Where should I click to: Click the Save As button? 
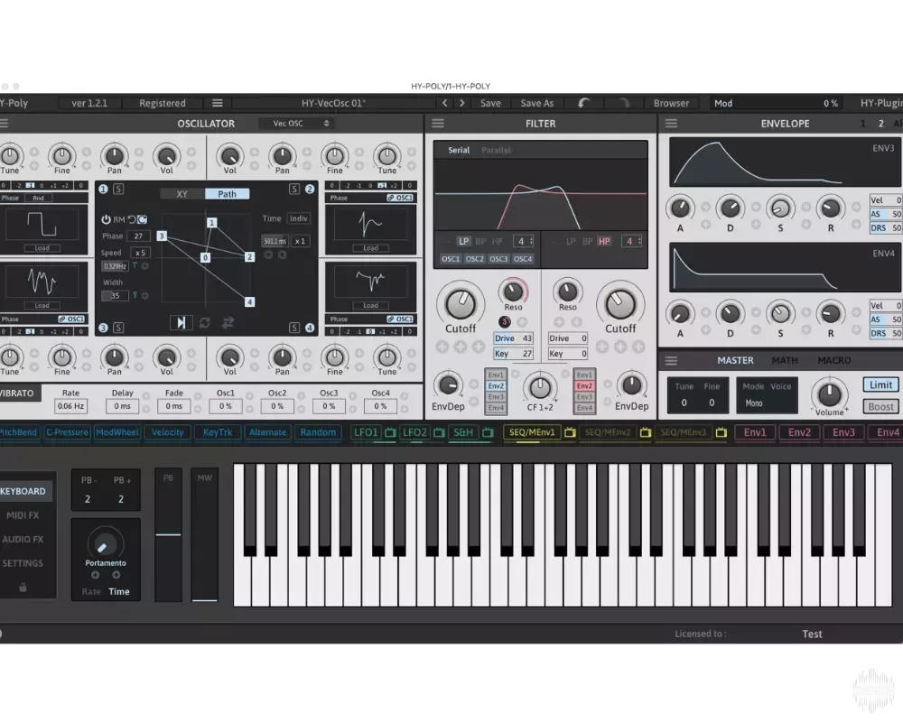click(536, 103)
